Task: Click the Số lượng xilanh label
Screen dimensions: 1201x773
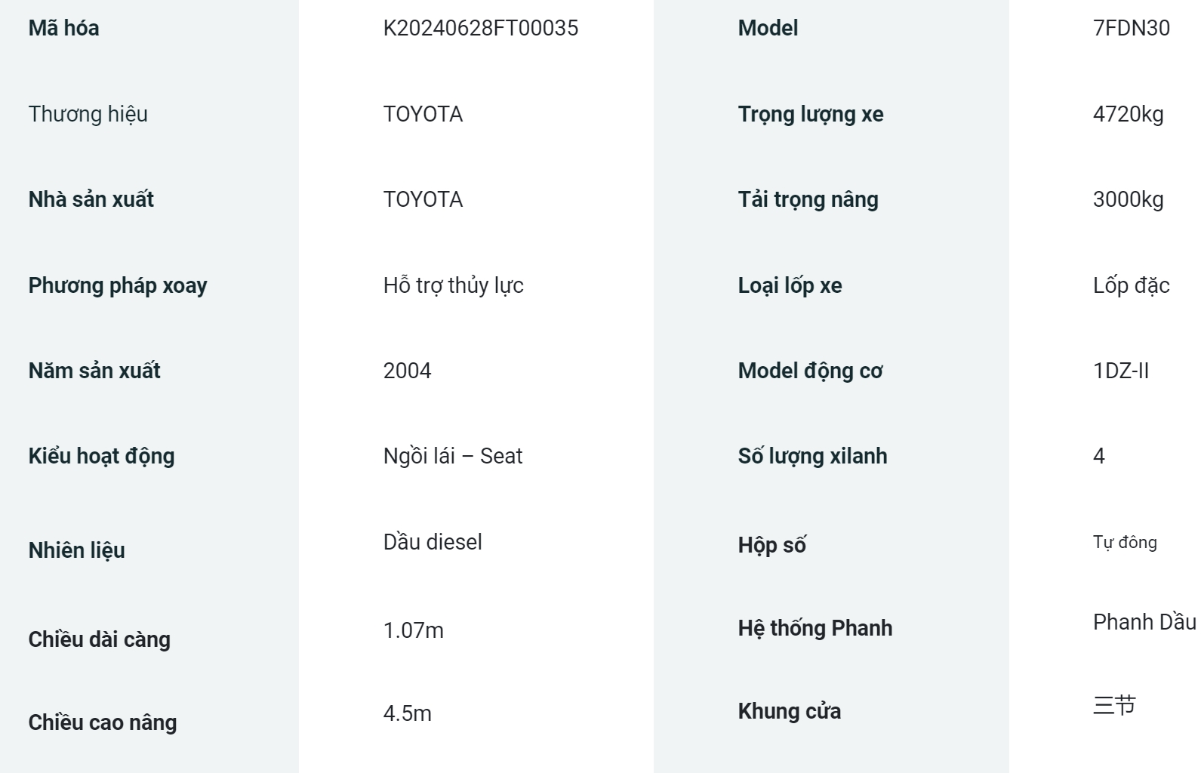Action: point(812,456)
